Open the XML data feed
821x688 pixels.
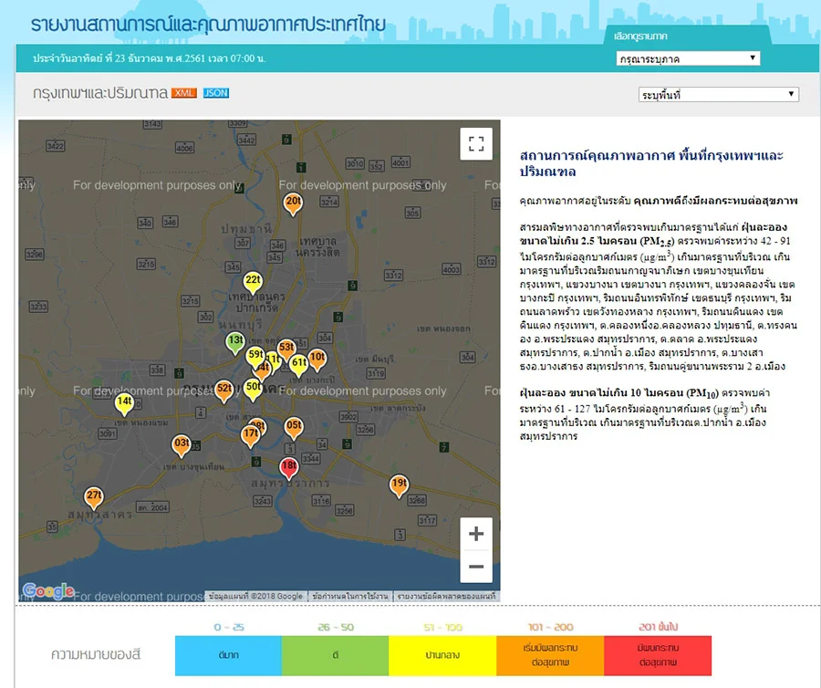click(183, 93)
